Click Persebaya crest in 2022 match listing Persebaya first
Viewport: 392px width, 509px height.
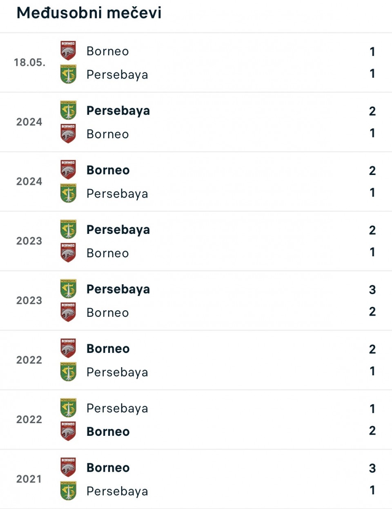(68, 408)
